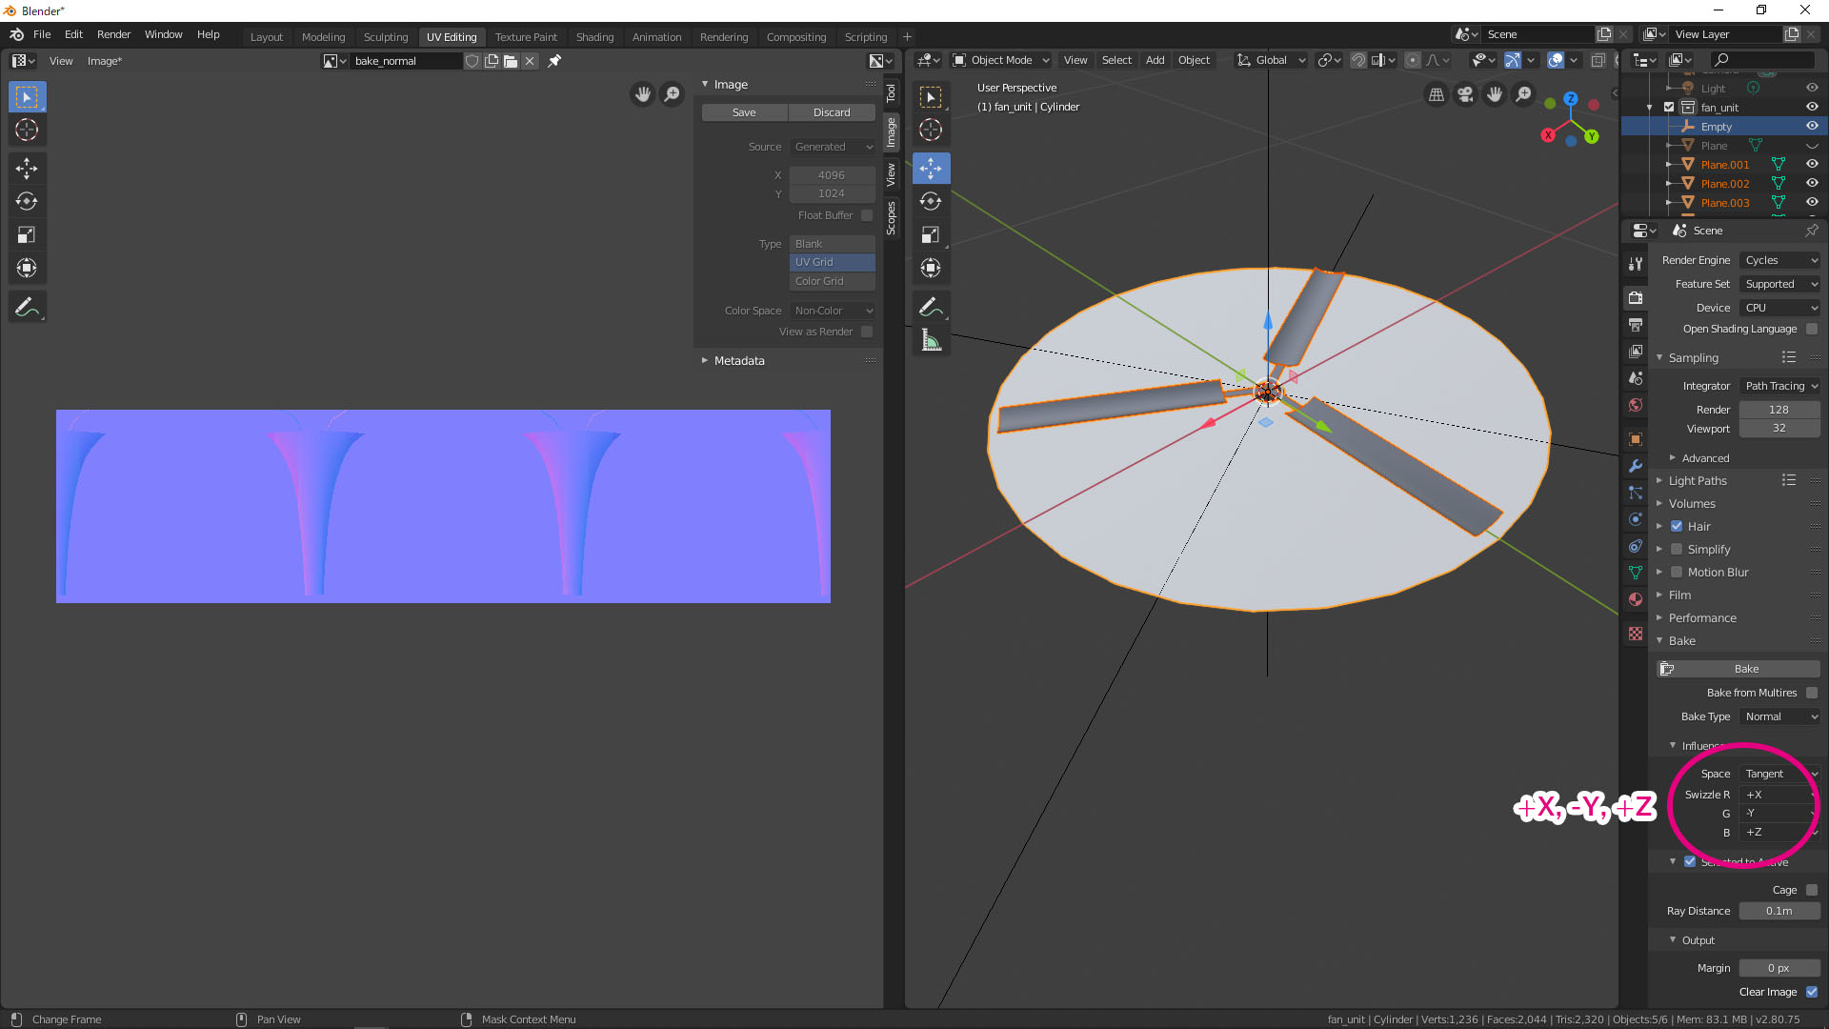Expand the Performance panel
Viewport: 1829px width, 1029px height.
tap(1702, 618)
